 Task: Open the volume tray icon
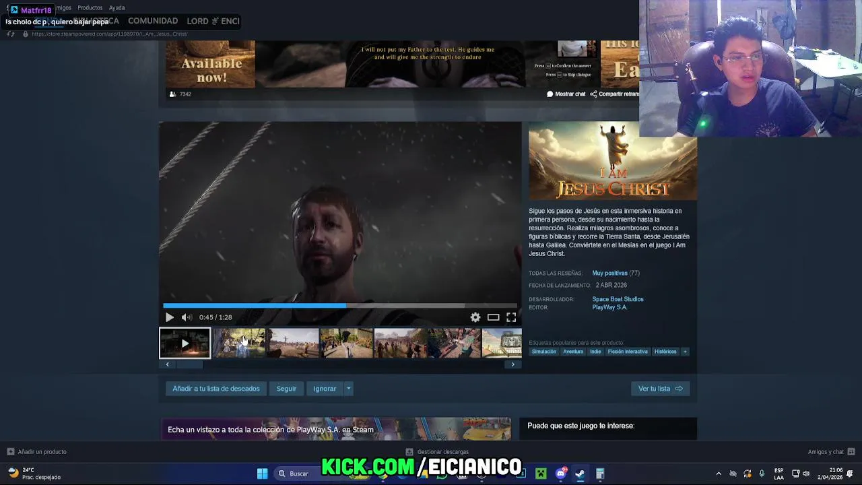(x=806, y=474)
